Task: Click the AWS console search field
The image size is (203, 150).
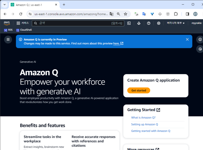Action: pyautogui.click(x=78, y=23)
